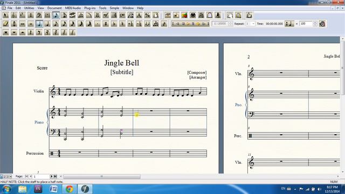This screenshot has width=345, height=194.
Task: Select the Smart Shape slur tool
Action: point(89,15)
